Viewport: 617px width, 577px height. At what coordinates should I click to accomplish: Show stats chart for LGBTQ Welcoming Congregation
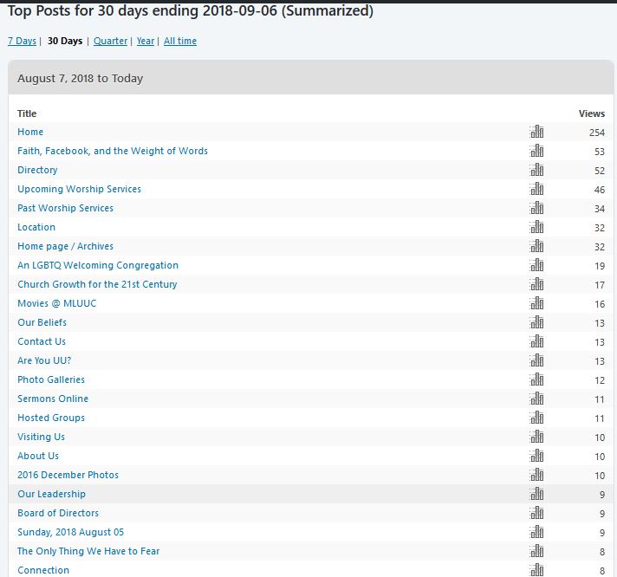(x=536, y=265)
